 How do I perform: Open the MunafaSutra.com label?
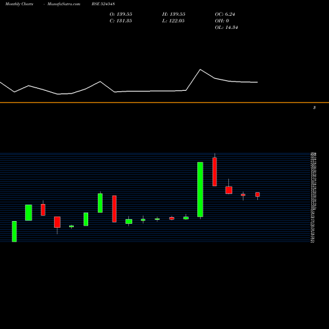[x=64, y=4]
